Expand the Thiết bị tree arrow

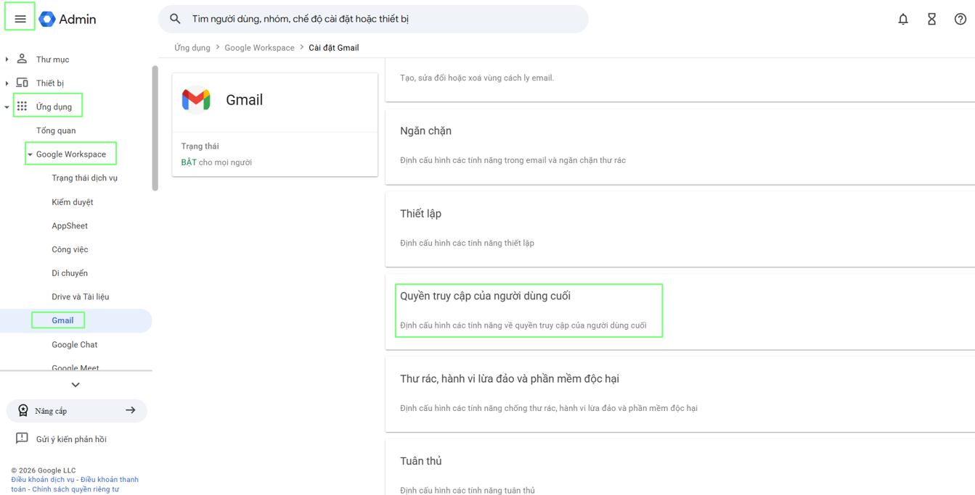coord(7,83)
